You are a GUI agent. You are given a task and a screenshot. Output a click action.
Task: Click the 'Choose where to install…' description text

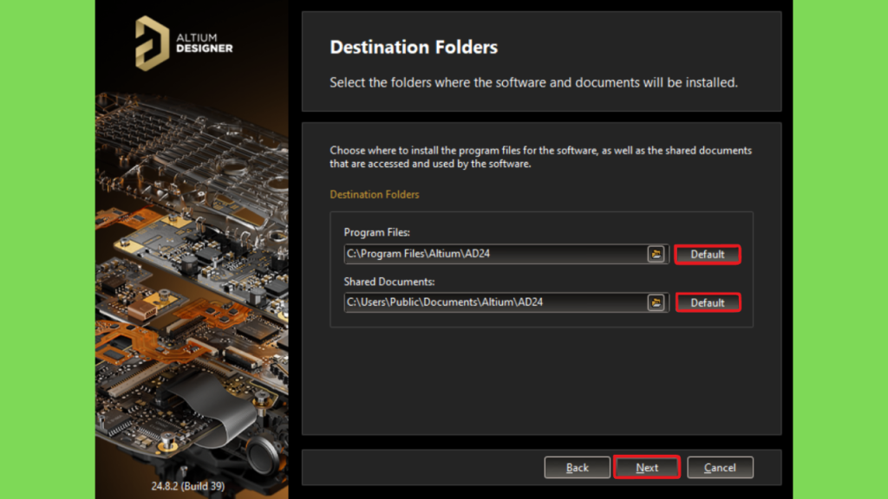[541, 158]
